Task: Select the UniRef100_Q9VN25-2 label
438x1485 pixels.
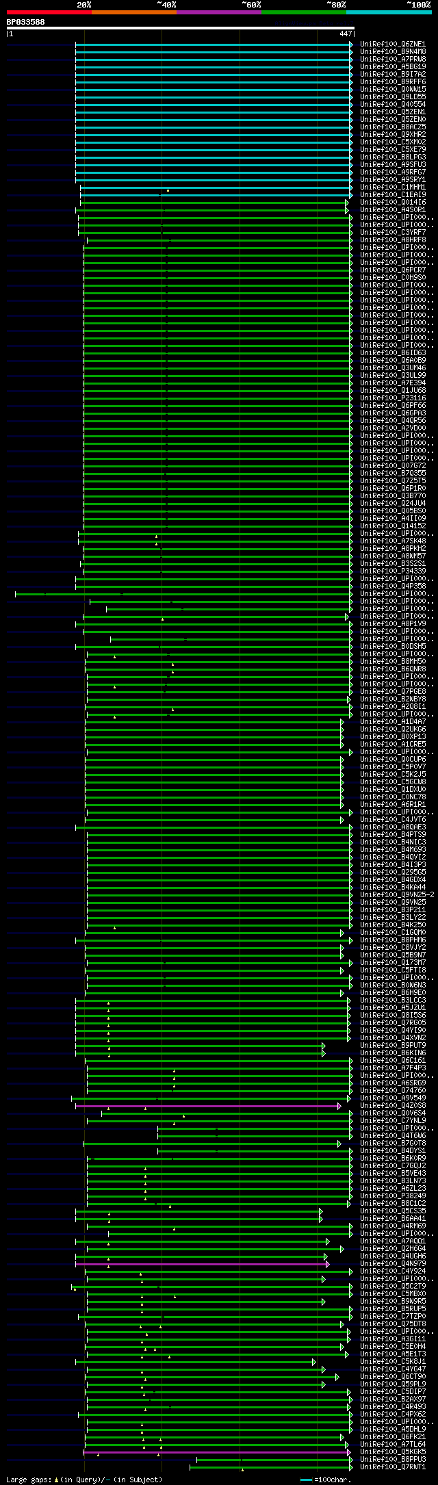Action: tap(397, 895)
